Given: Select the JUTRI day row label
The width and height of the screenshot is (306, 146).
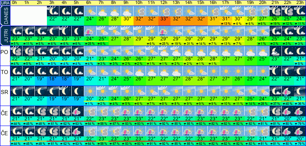Looking at the screenshot, I should tap(5, 36).
